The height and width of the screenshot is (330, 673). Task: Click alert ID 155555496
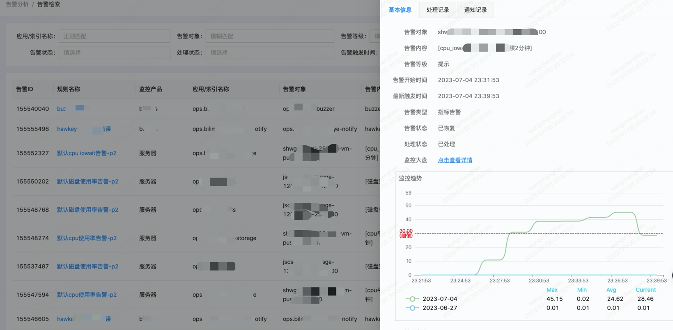(x=32, y=129)
